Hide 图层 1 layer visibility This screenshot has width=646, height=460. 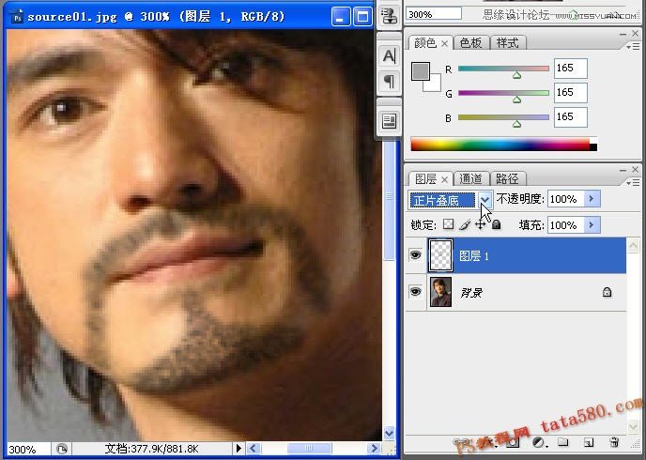(415, 255)
